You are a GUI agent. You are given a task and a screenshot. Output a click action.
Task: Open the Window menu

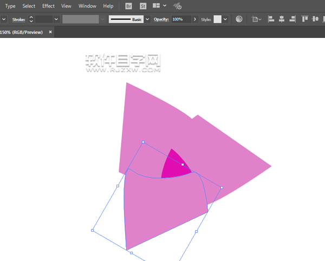(x=87, y=6)
